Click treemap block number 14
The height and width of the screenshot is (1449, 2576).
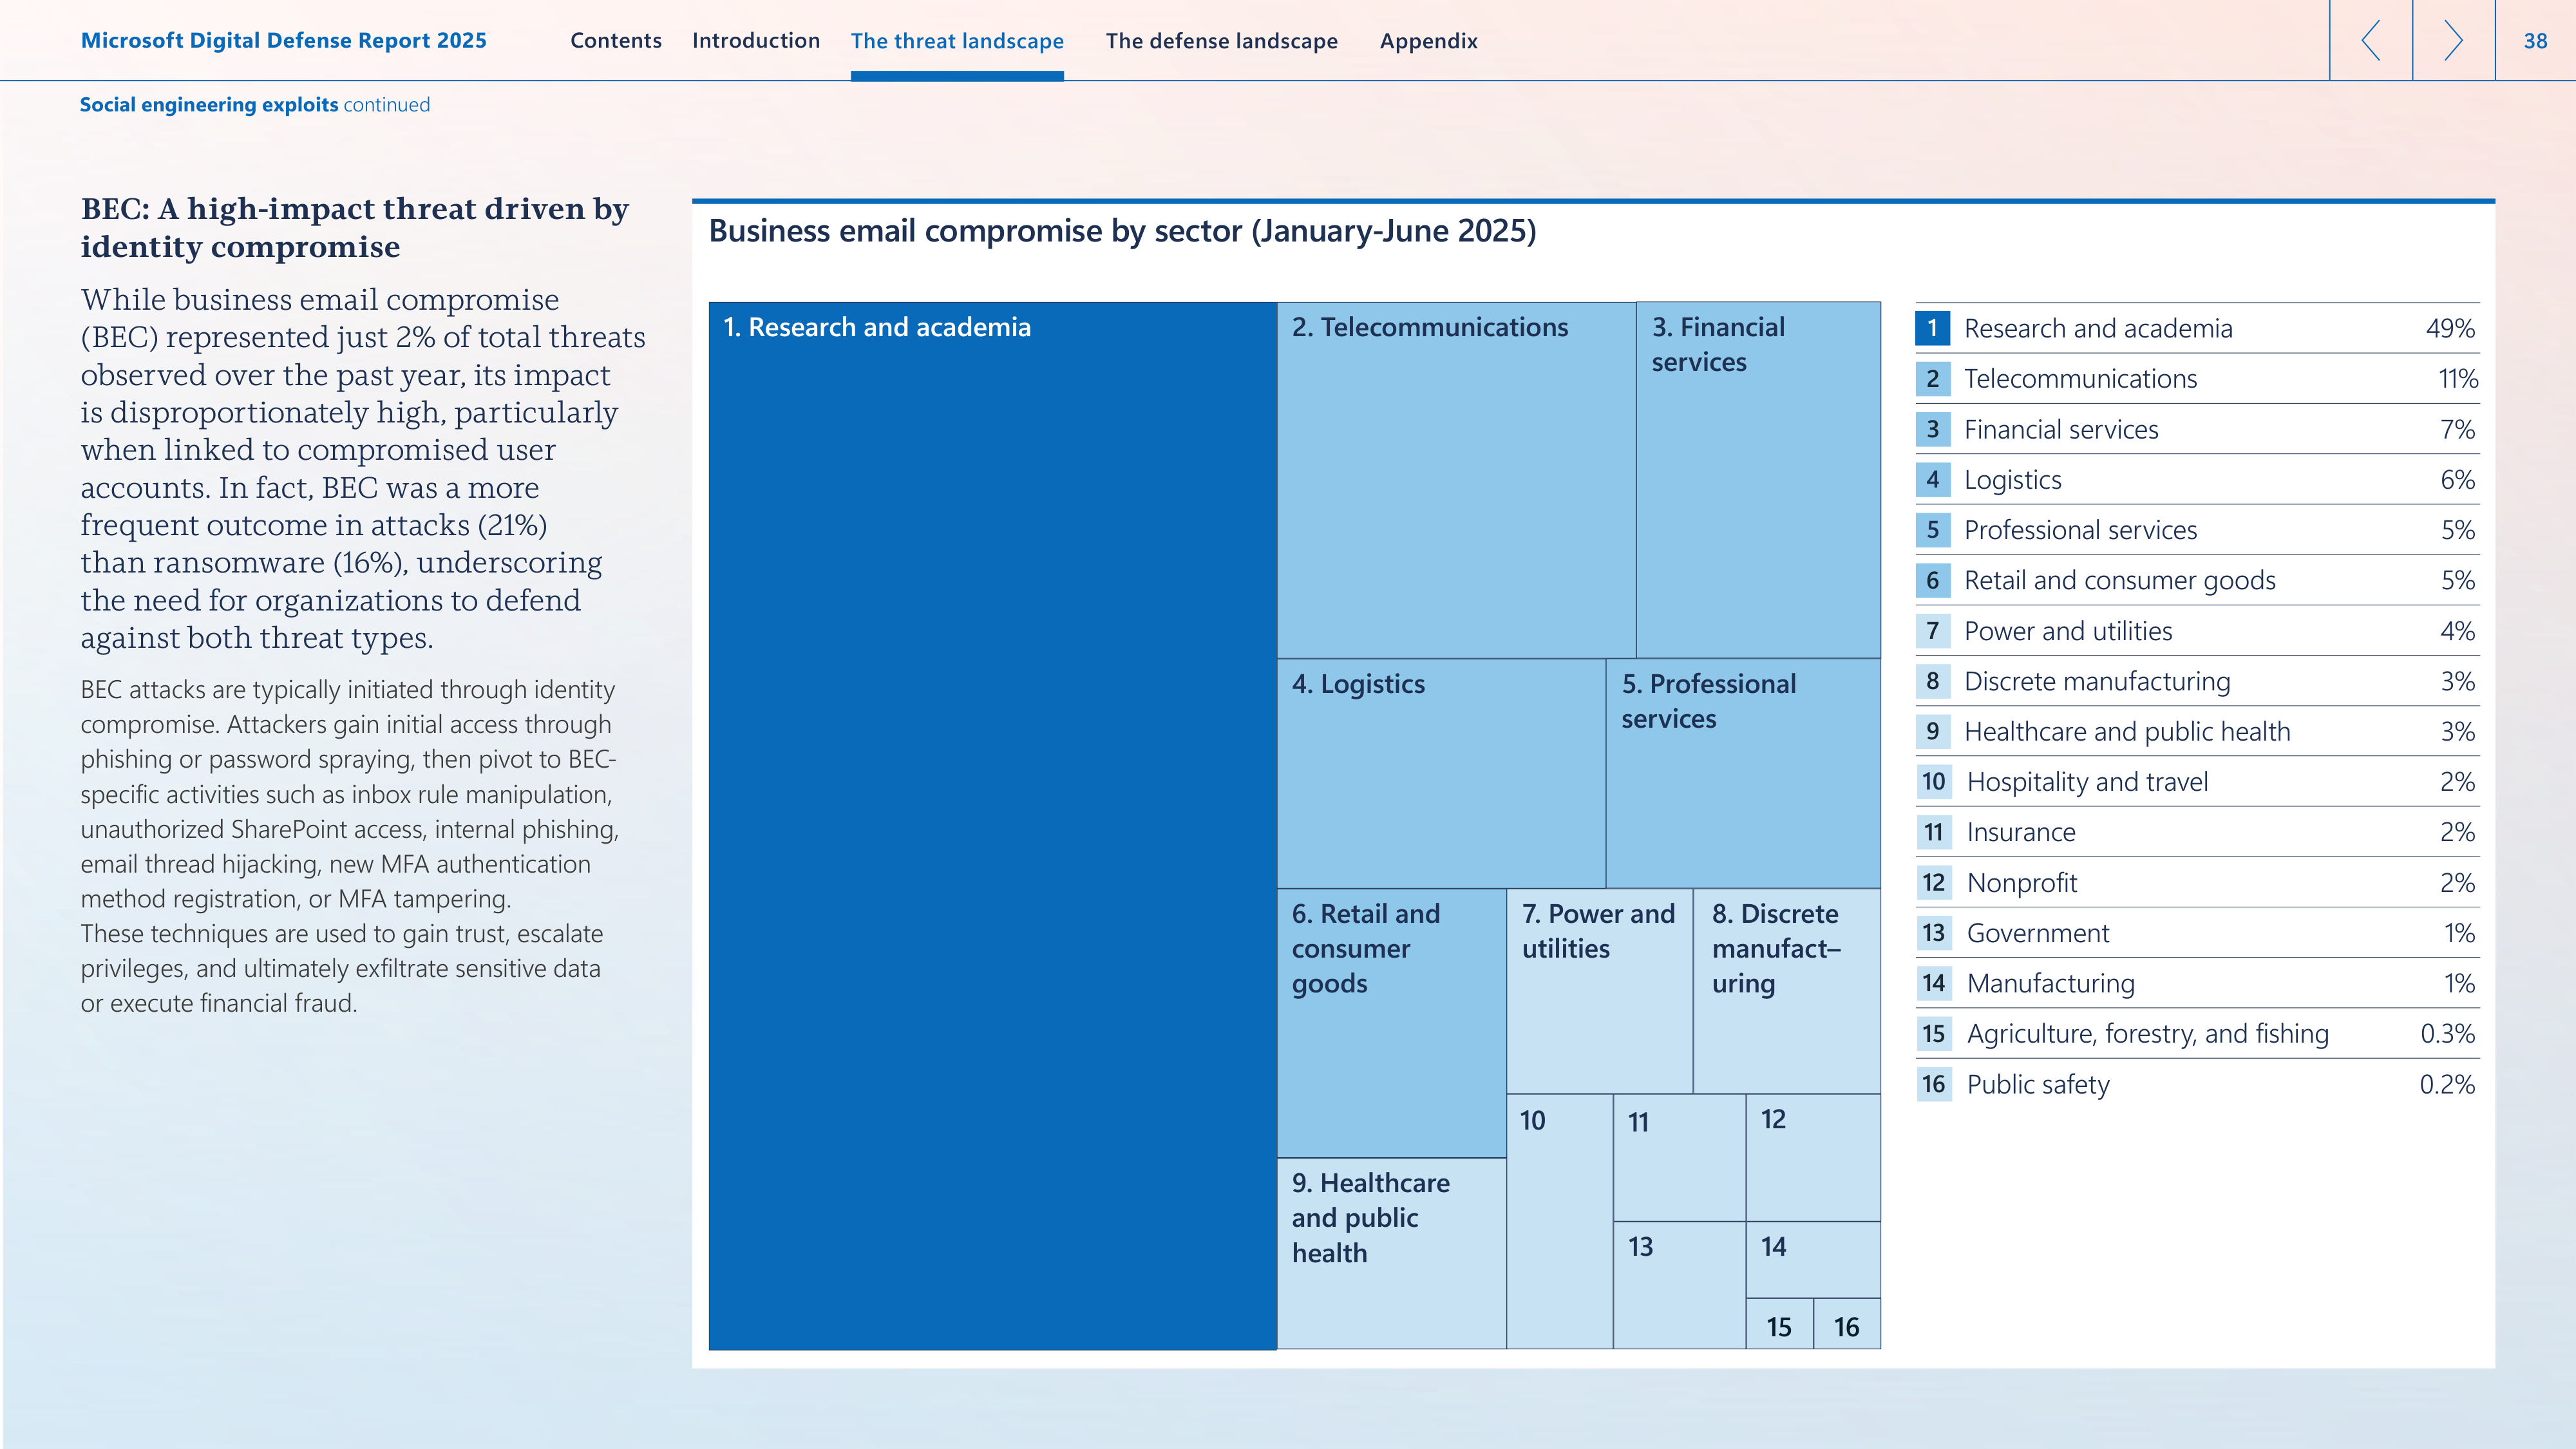pos(1813,1259)
